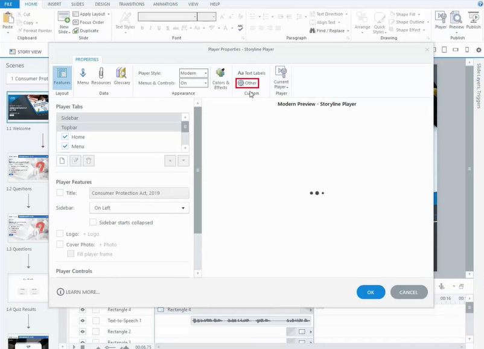Click the + Photo link
Image resolution: width=484 pixels, height=349 pixels.
(x=108, y=245)
